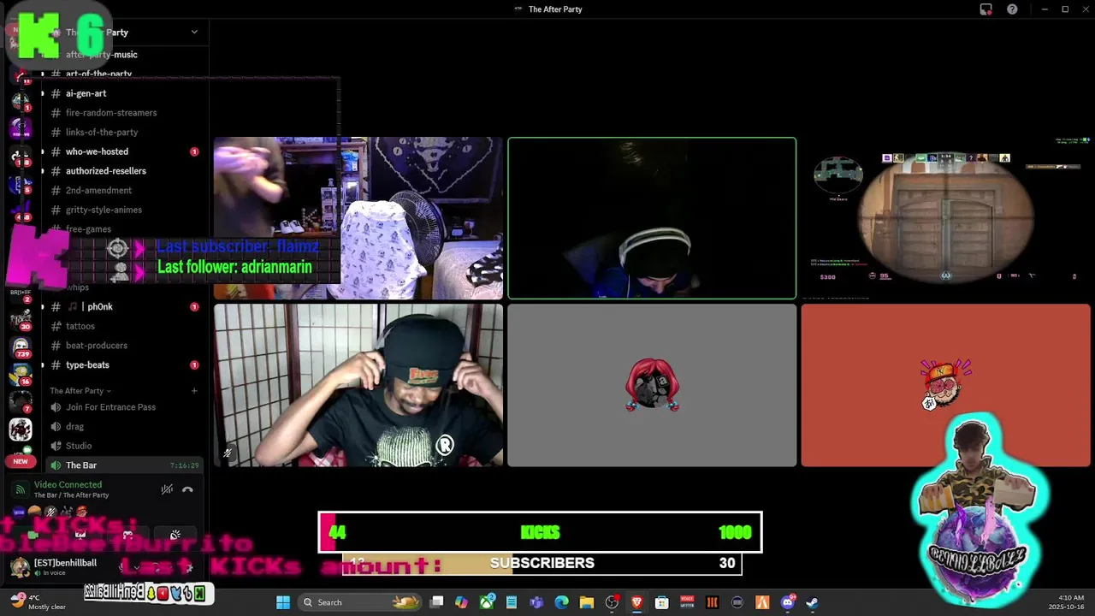Viewport: 1095px width, 616px height.
Task: Focus the webcam tile of man with headphones
Action: coord(358,385)
